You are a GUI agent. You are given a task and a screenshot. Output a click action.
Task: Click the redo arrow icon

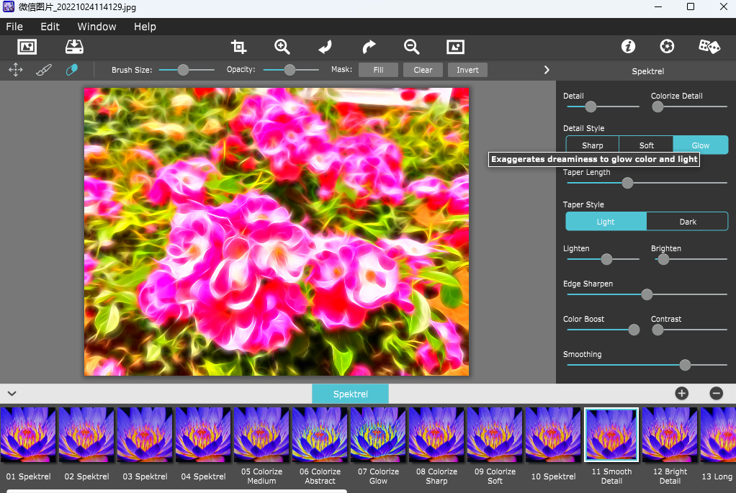pyautogui.click(x=369, y=47)
